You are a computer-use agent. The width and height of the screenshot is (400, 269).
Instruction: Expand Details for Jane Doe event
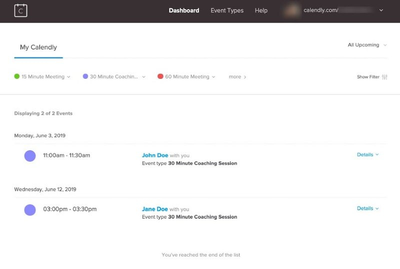367,209
